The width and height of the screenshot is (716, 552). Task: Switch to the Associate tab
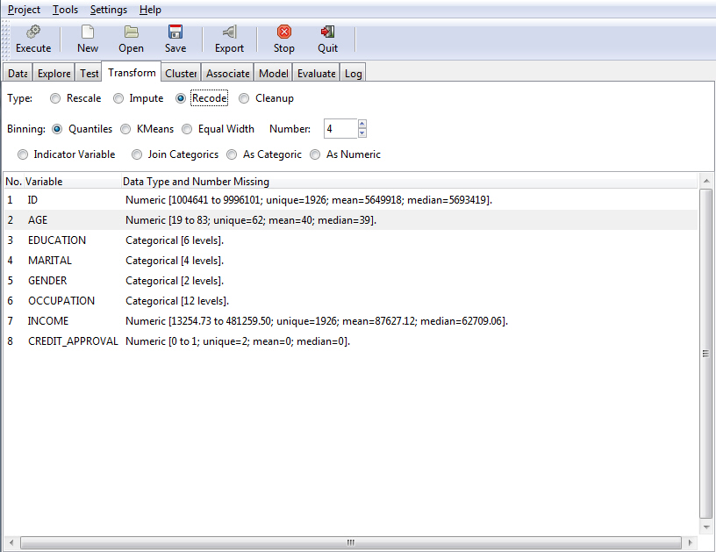[x=228, y=73]
